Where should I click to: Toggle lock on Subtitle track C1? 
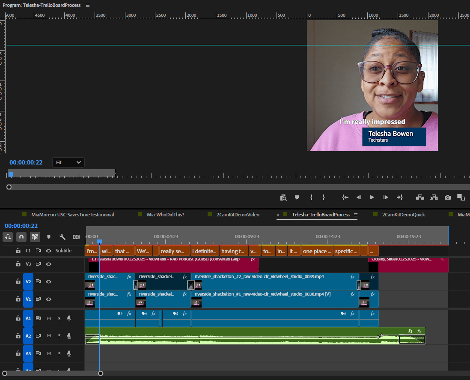pos(18,251)
